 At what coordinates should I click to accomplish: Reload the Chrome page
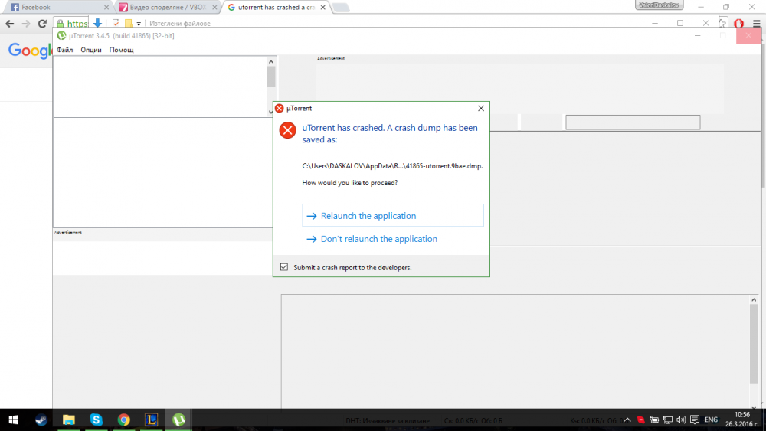coord(42,24)
